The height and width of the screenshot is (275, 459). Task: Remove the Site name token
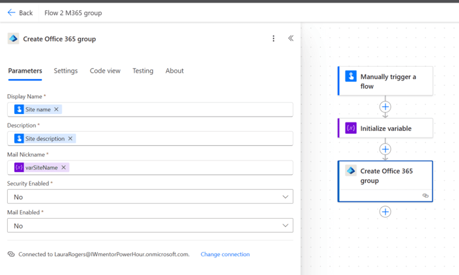(x=56, y=109)
